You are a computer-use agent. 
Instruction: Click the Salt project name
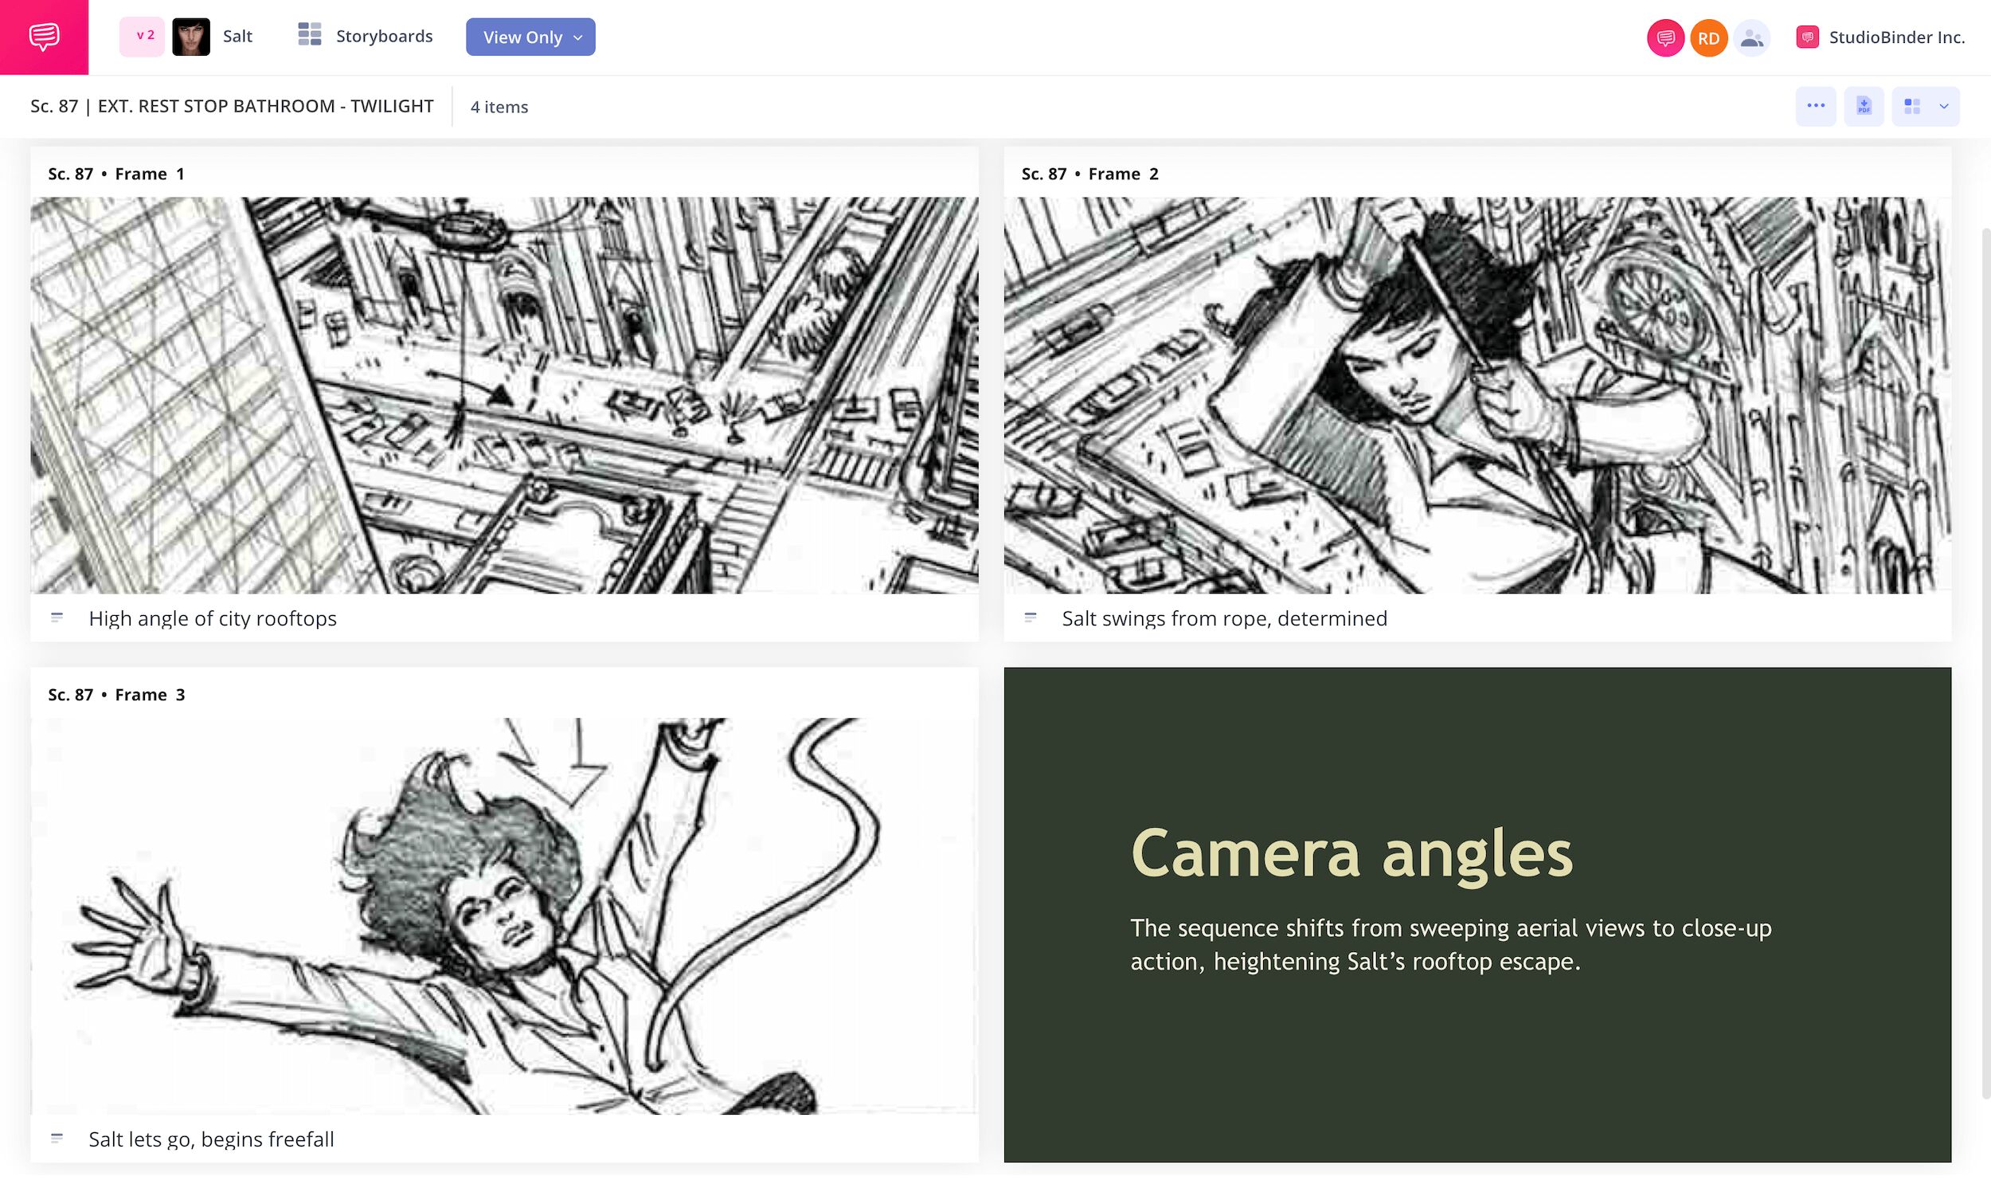click(x=237, y=36)
